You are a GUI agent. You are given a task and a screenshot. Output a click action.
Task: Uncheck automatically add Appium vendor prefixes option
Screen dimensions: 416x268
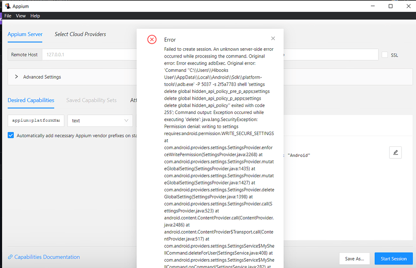click(x=11, y=135)
